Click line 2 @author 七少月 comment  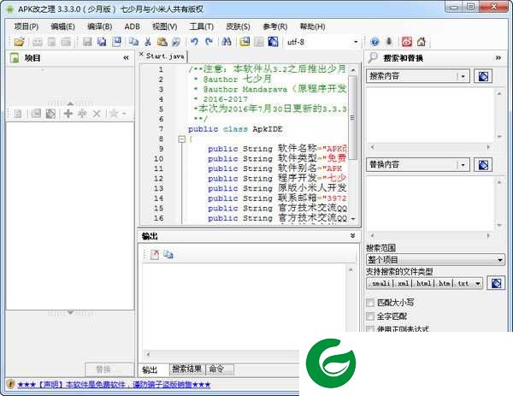pos(233,80)
